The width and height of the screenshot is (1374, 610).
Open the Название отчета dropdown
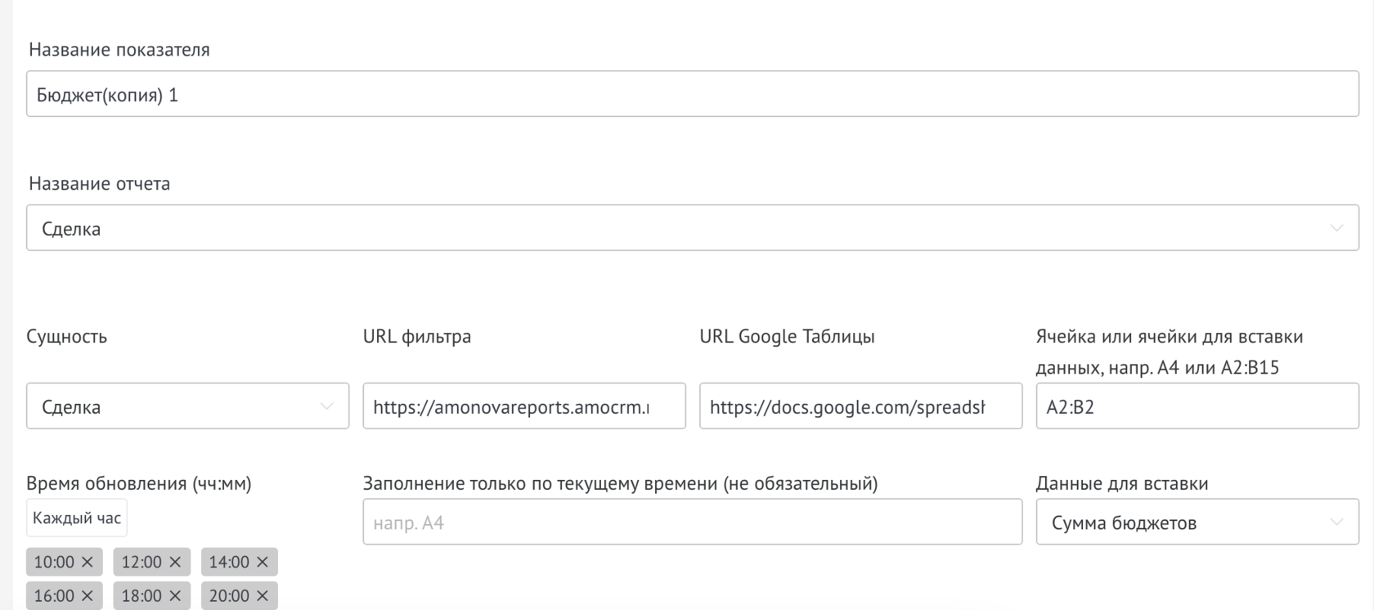[x=692, y=228]
